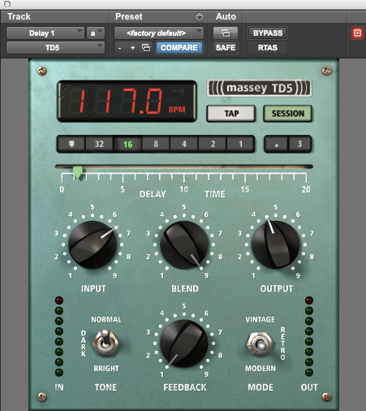Click the red target button in header
366x411 pixels.
[357, 33]
